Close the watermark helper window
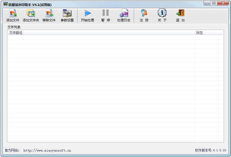Viewport: 231px width, 157px height. coord(224,3)
